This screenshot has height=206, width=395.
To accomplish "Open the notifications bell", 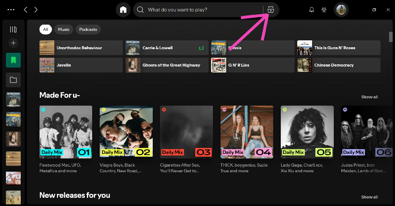I will [x=311, y=10].
